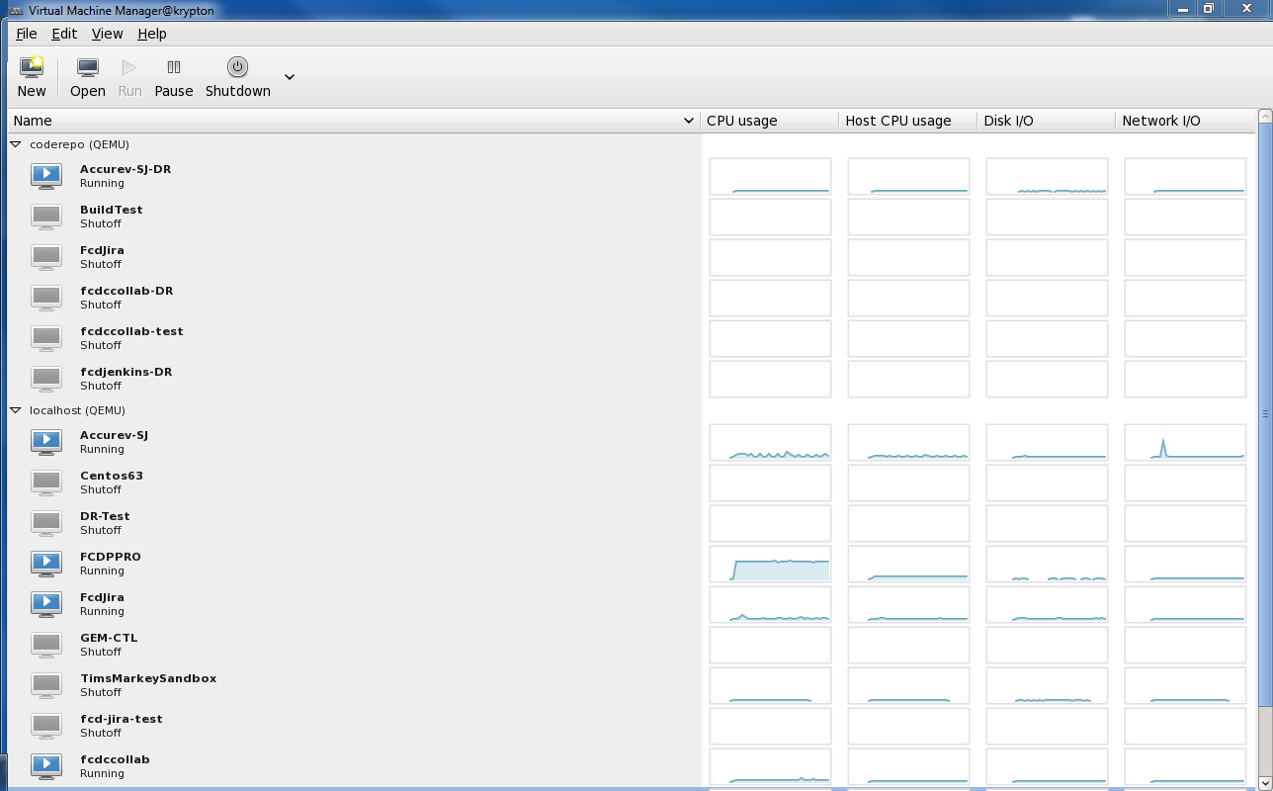Select the fcd-jira-test VM icon

coord(46,726)
